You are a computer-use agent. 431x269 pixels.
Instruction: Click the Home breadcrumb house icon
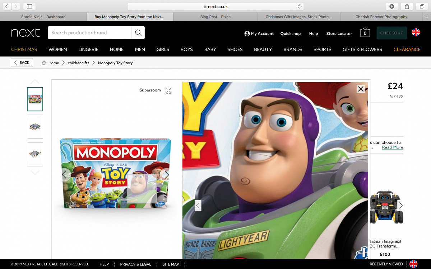click(44, 63)
